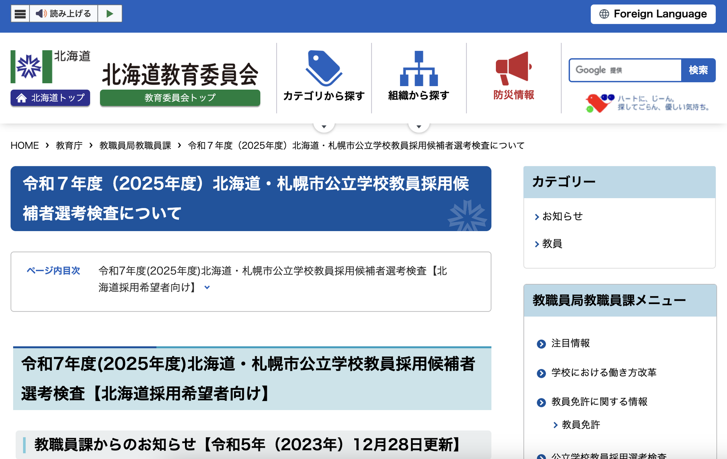Open the hamburger menu icon
727x459 pixels.
pos(20,14)
